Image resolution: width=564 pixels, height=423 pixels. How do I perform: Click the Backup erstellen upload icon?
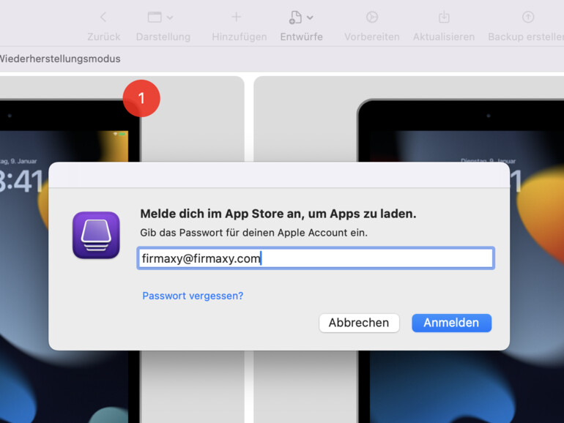pos(528,17)
